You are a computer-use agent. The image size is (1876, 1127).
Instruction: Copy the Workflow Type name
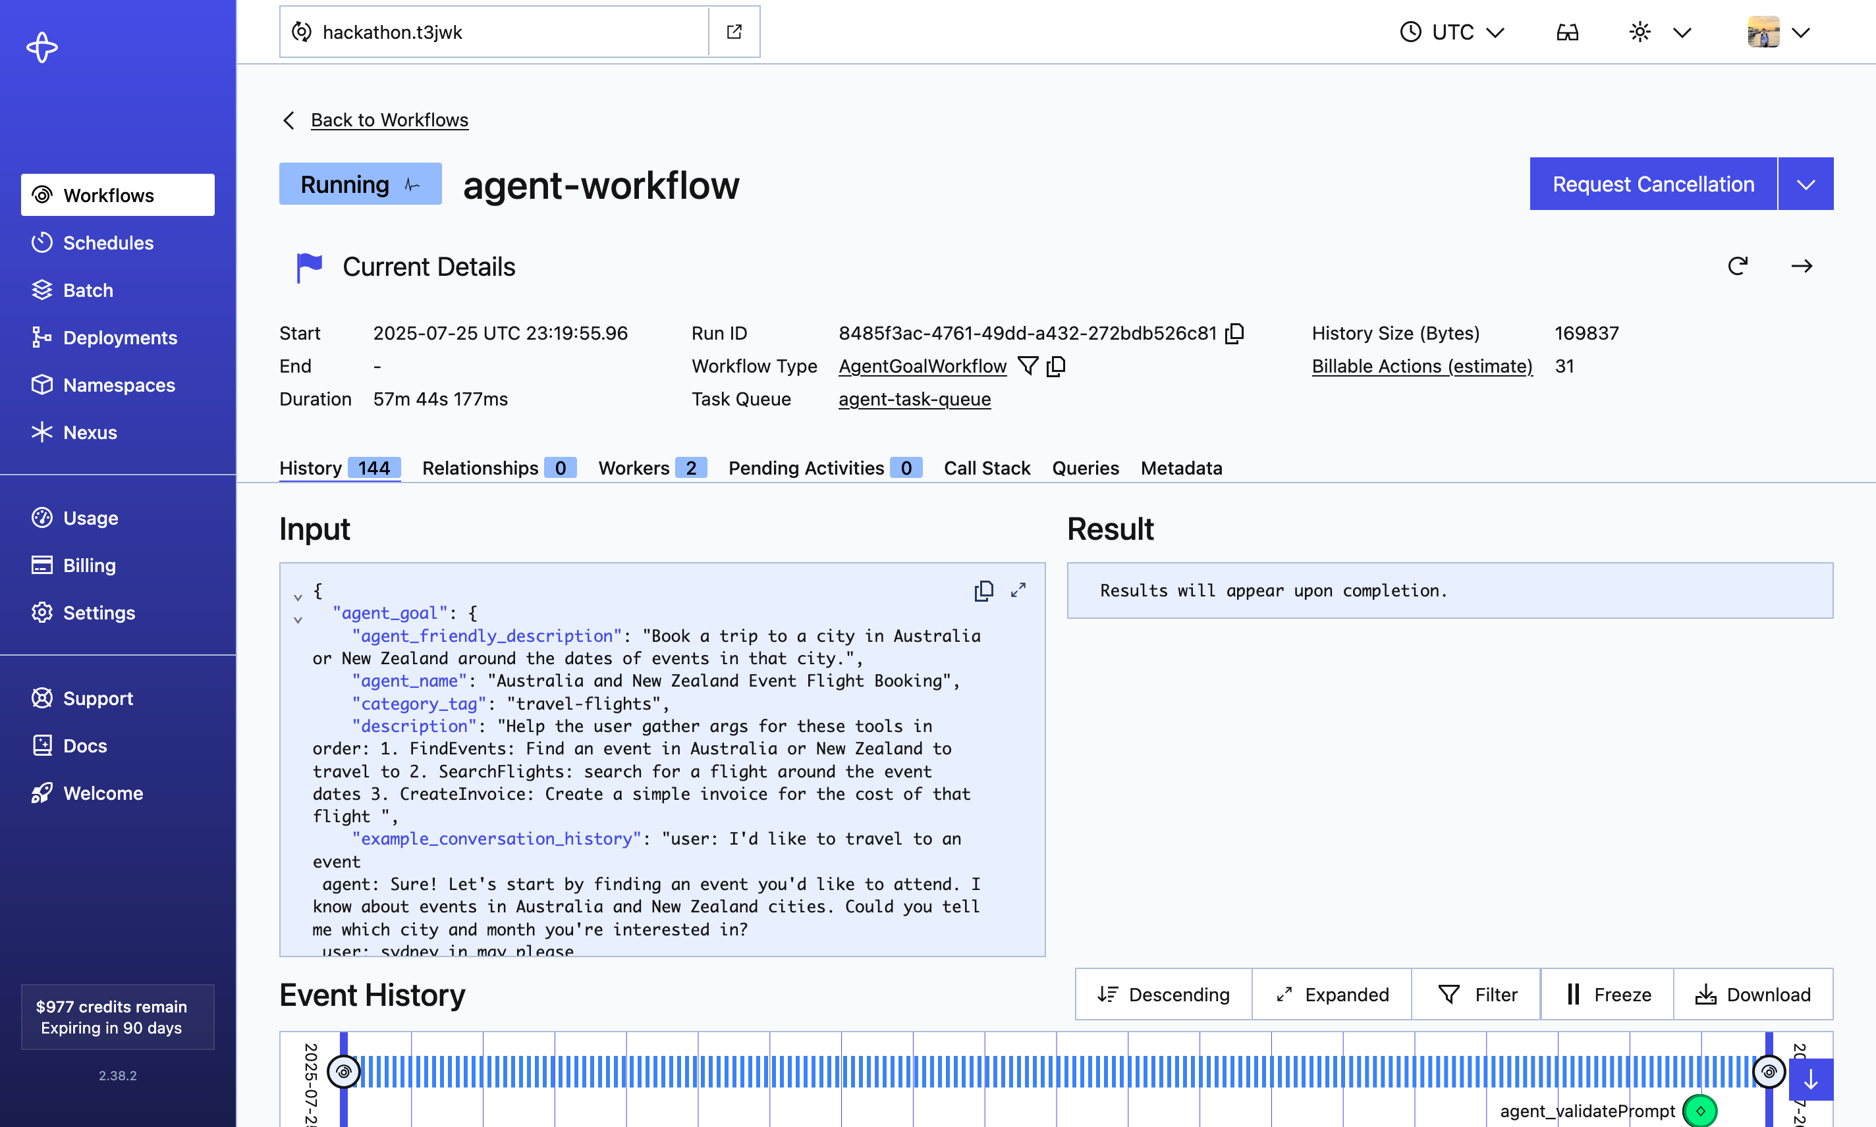1056,366
